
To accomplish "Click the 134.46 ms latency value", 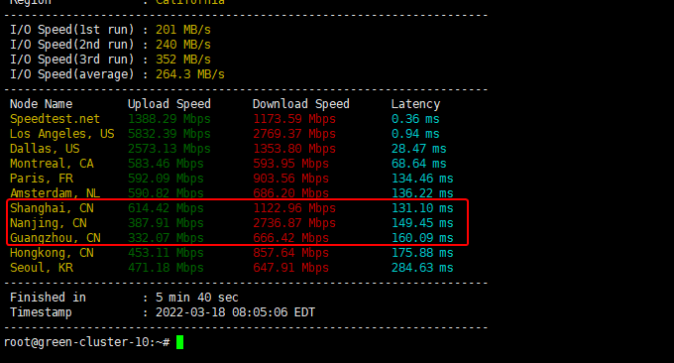I will [x=422, y=179].
